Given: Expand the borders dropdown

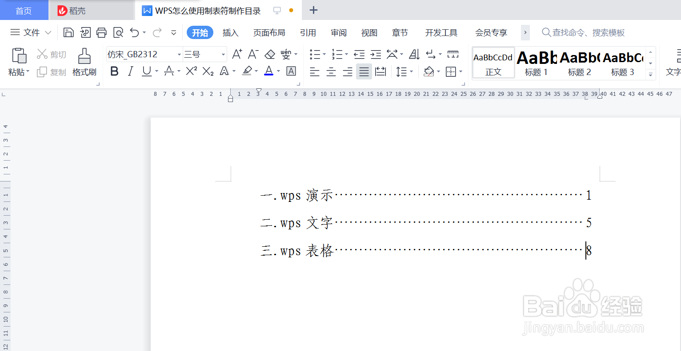Looking at the screenshot, I should [461, 71].
